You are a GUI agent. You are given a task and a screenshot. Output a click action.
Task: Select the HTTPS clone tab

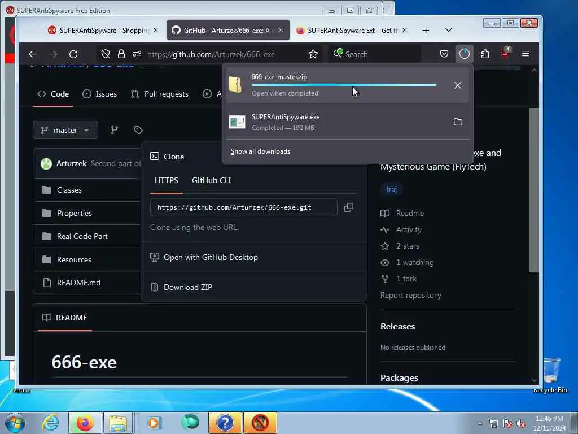click(167, 180)
